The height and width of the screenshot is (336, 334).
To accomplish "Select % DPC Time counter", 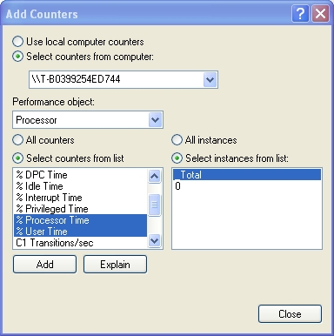I will click(80, 175).
